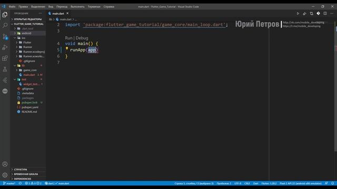Open Run and Debug view

pyautogui.click(x=5, y=47)
